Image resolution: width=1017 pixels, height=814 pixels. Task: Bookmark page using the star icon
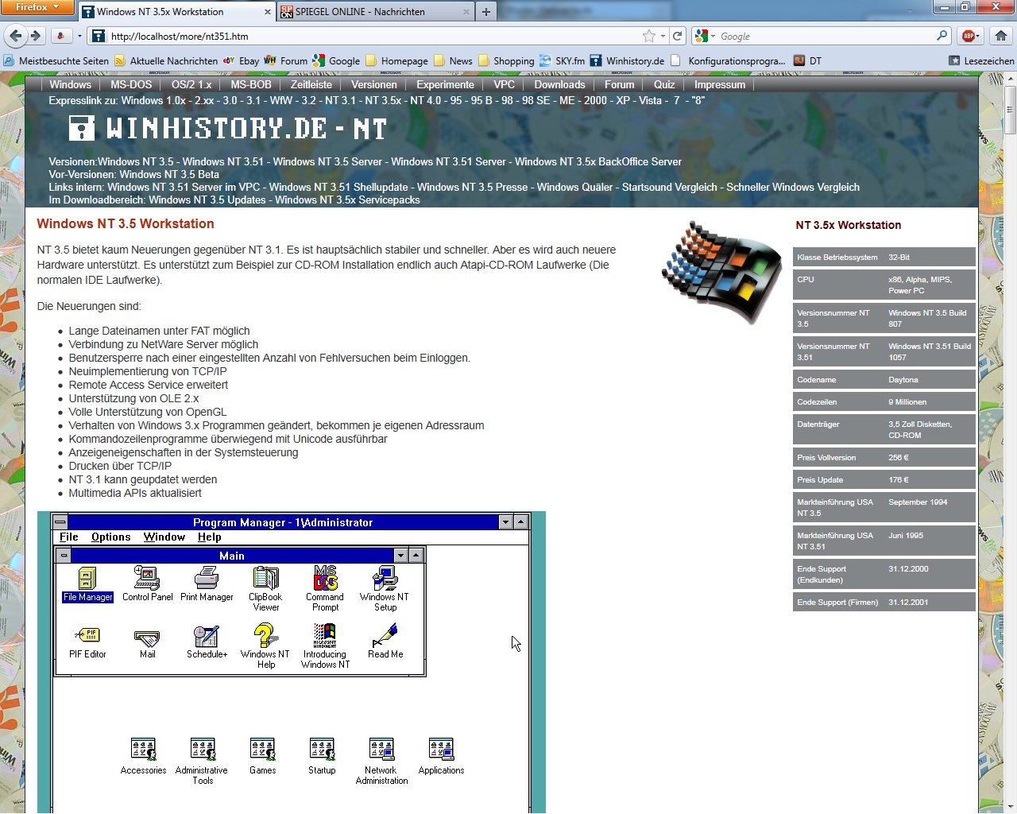point(649,36)
